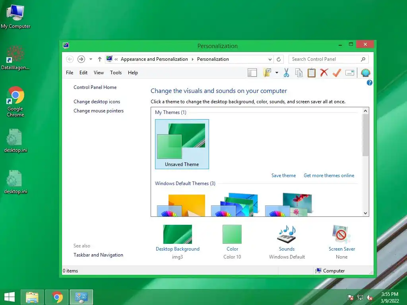Image resolution: width=407 pixels, height=305 pixels.
Task: Go to Control Panel Home
Action: tap(95, 87)
